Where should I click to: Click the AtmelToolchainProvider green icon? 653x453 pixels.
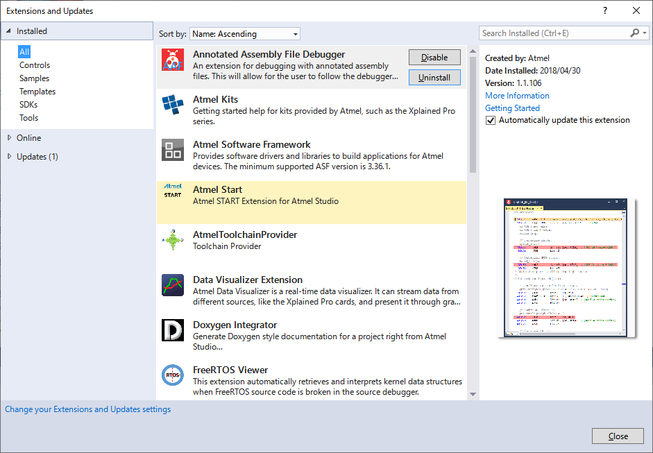click(x=173, y=240)
